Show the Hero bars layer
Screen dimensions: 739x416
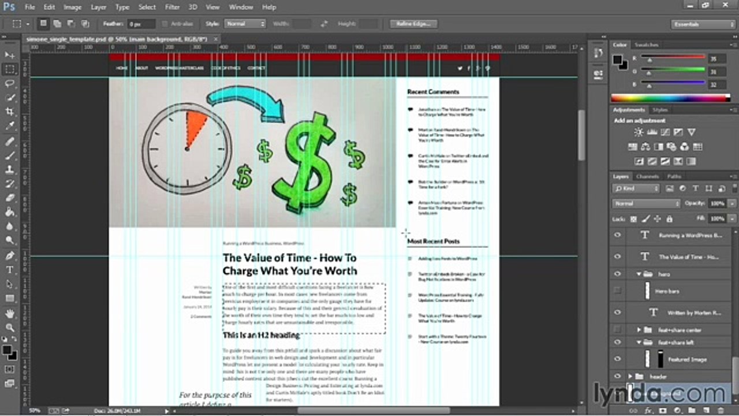click(618, 291)
